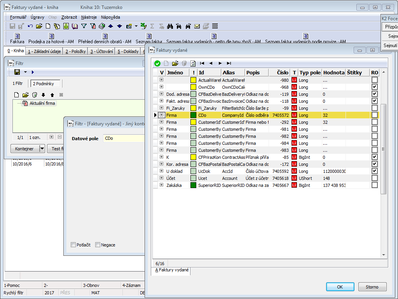Click the Datové pole input field
Screen dimensions: 398x299
(x=124, y=139)
